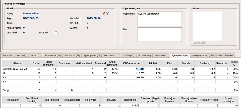241x108 pixels.
Task: Click the Last opp bilde link
Action: click(199, 42)
